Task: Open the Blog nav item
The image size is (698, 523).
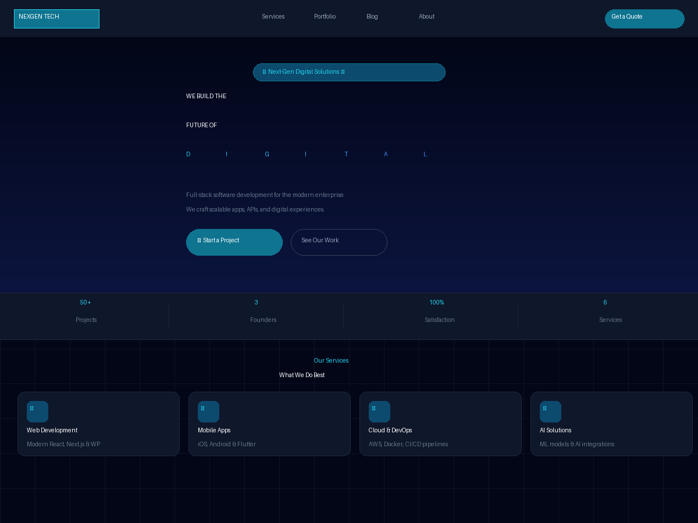Action: coord(372,17)
